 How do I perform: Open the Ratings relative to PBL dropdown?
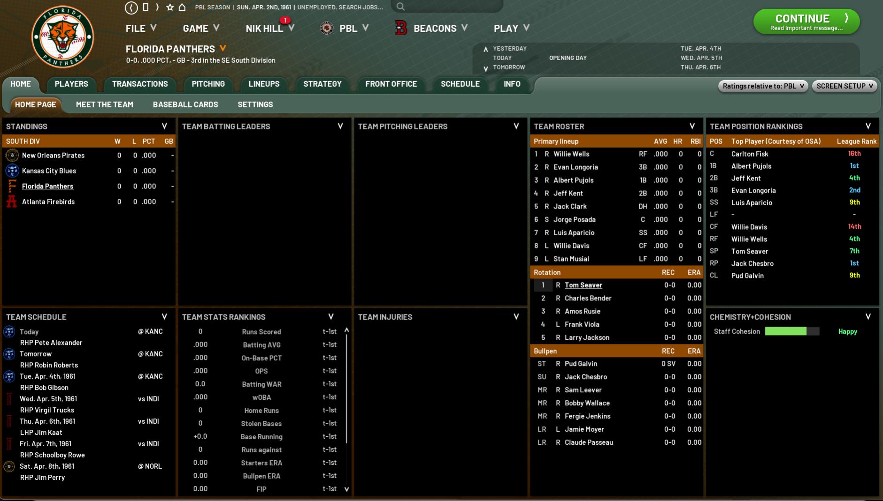coord(763,86)
